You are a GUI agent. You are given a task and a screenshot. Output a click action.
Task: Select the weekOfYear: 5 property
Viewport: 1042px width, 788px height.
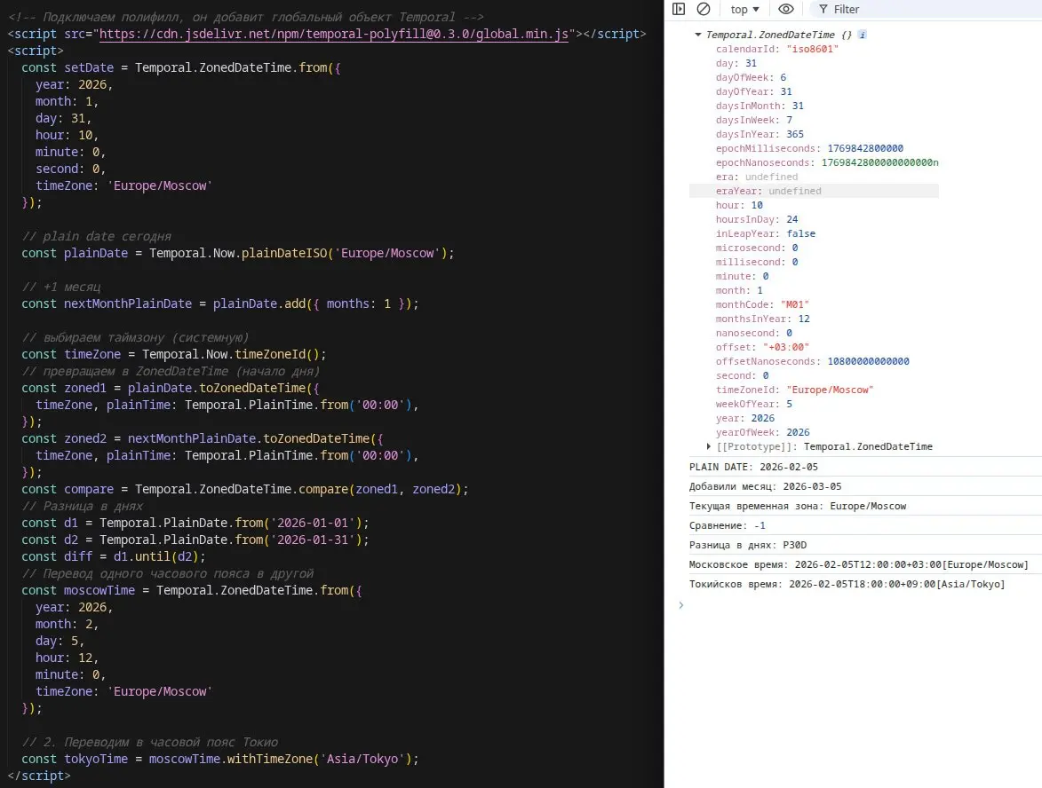tap(754, 405)
